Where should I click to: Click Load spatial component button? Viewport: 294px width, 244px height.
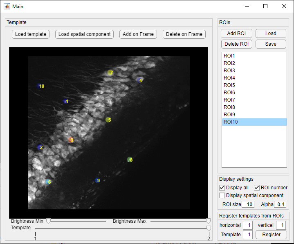click(x=84, y=34)
